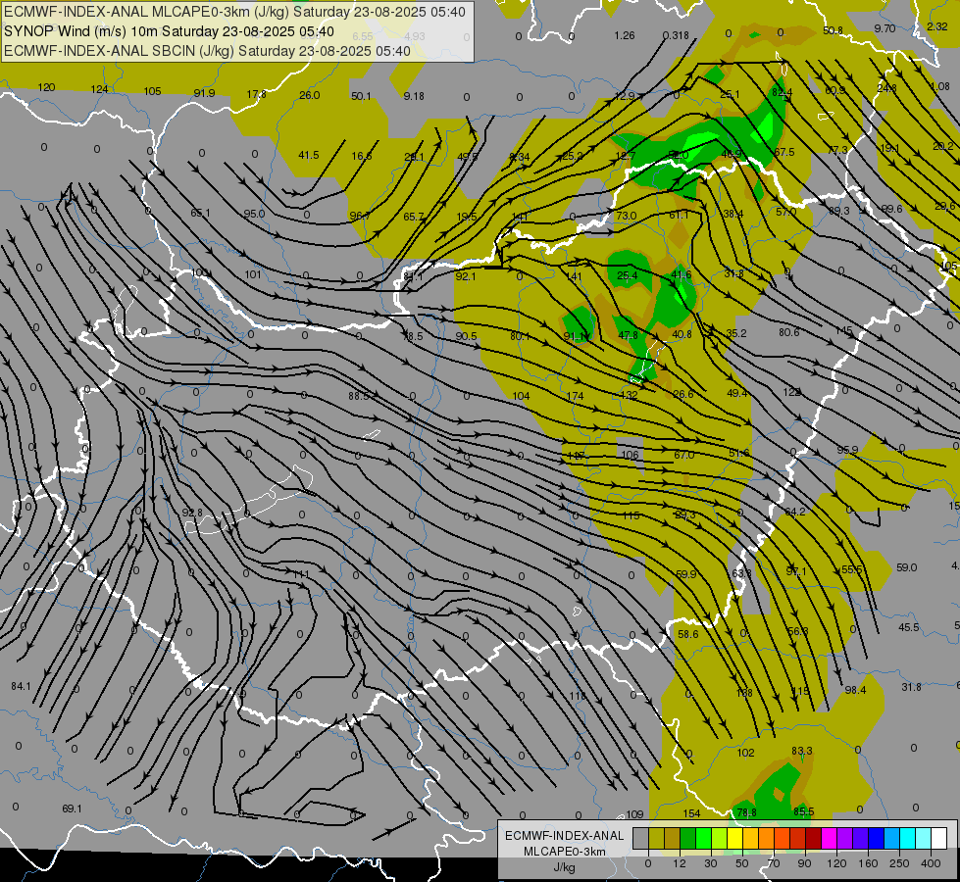This screenshot has width=960, height=882.
Task: Click the map value '145'
Action: click(x=843, y=330)
